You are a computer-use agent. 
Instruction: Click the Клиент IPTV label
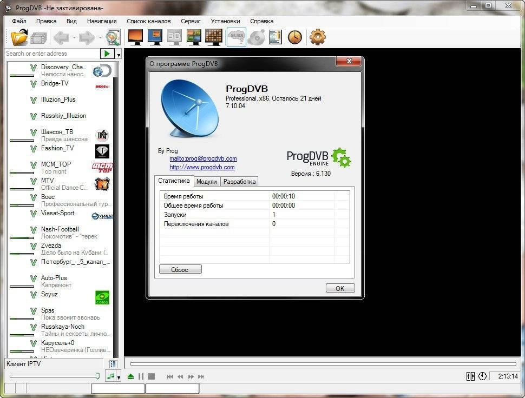[x=23, y=364]
